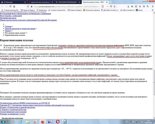Viewport: 155px width, 124px height.
Task: Open Internet Explorer from taskbar
Action: pos(20,122)
